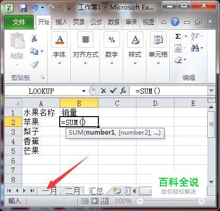This screenshot has width=220, height=211.
Task: Click the zoom slider track
Action: pyautogui.click(x=170, y=201)
